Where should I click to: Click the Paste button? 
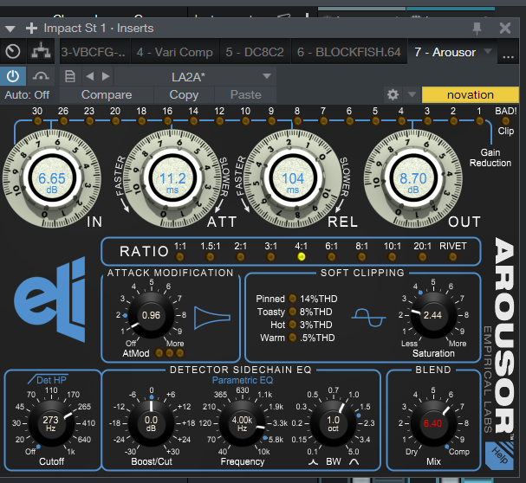(x=245, y=95)
